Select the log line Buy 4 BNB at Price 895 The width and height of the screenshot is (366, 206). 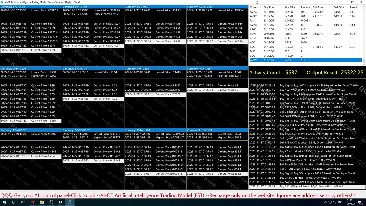[307, 160]
